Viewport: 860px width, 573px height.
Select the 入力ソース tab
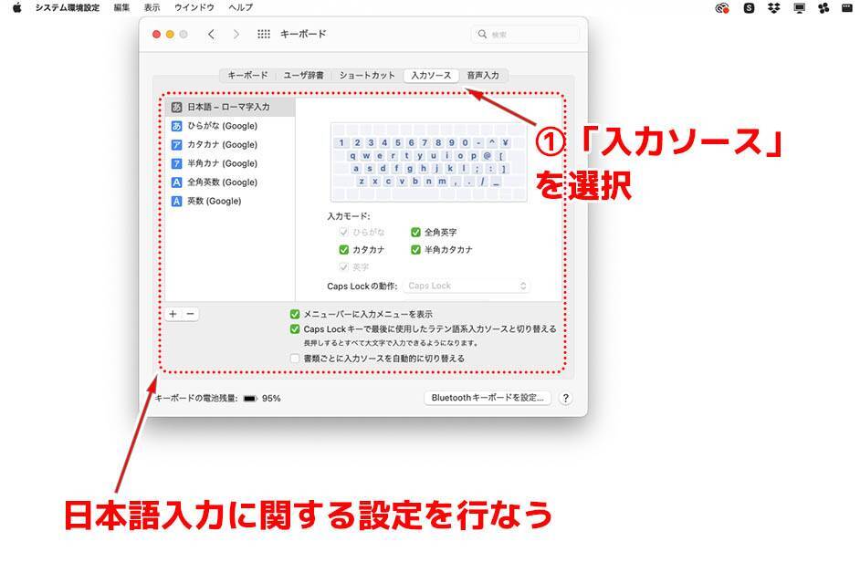(x=431, y=75)
